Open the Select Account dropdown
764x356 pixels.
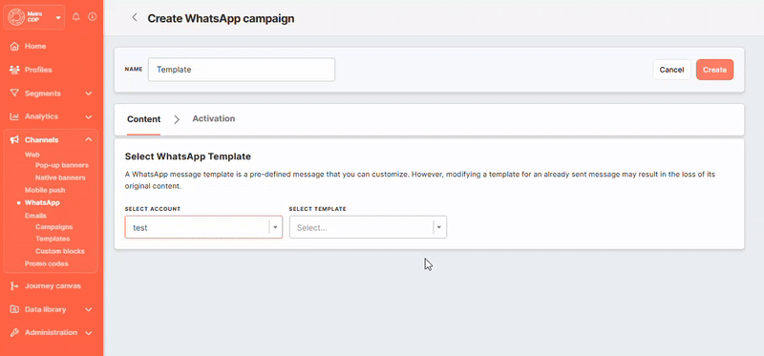click(x=203, y=227)
